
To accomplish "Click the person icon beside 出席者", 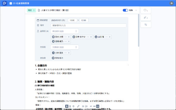I will pyautogui.click(x=38, y=31).
